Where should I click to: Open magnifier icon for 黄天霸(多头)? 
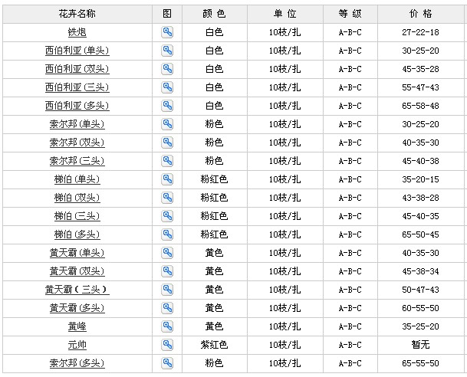coord(167,308)
